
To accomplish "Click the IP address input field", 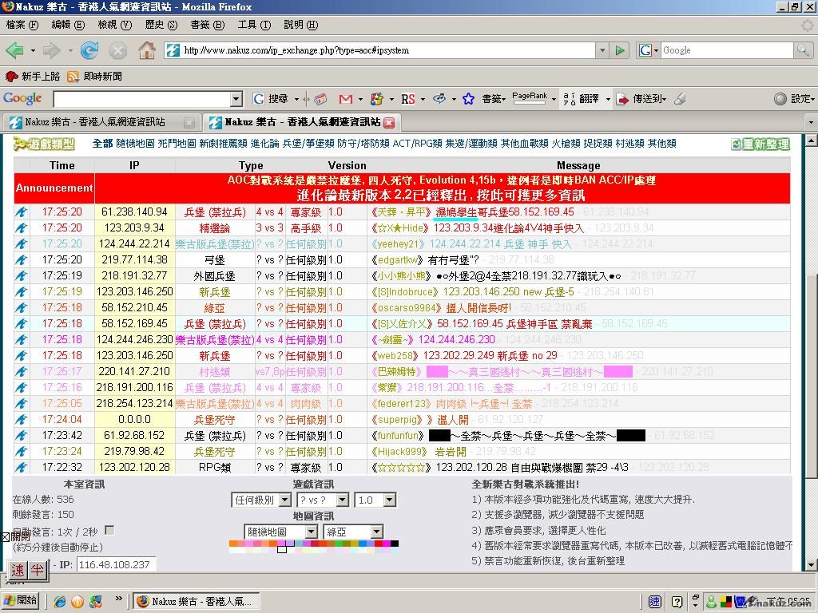I will click(115, 564).
